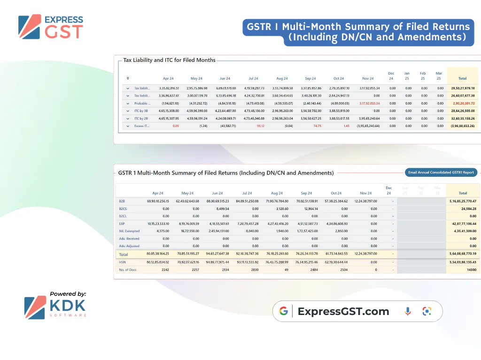
Task: Click the microphone voice search icon
Action: (408, 311)
